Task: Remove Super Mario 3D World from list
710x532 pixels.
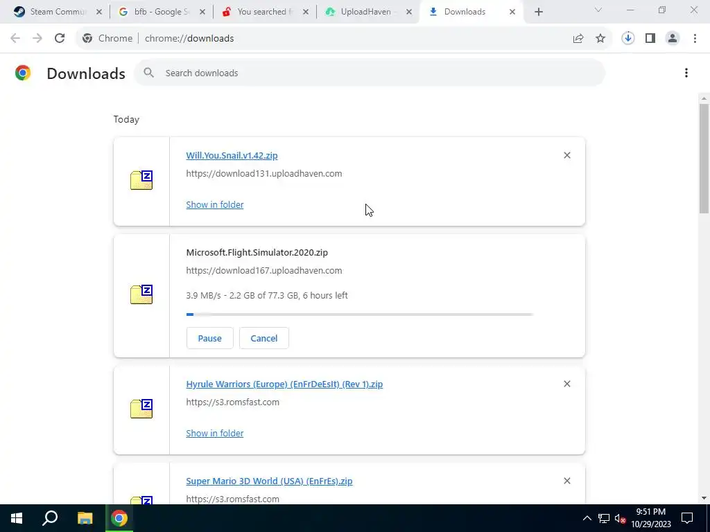Action: pos(567,481)
